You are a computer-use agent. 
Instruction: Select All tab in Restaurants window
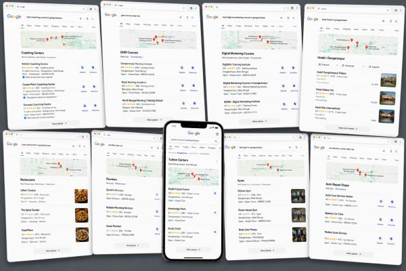22,153
